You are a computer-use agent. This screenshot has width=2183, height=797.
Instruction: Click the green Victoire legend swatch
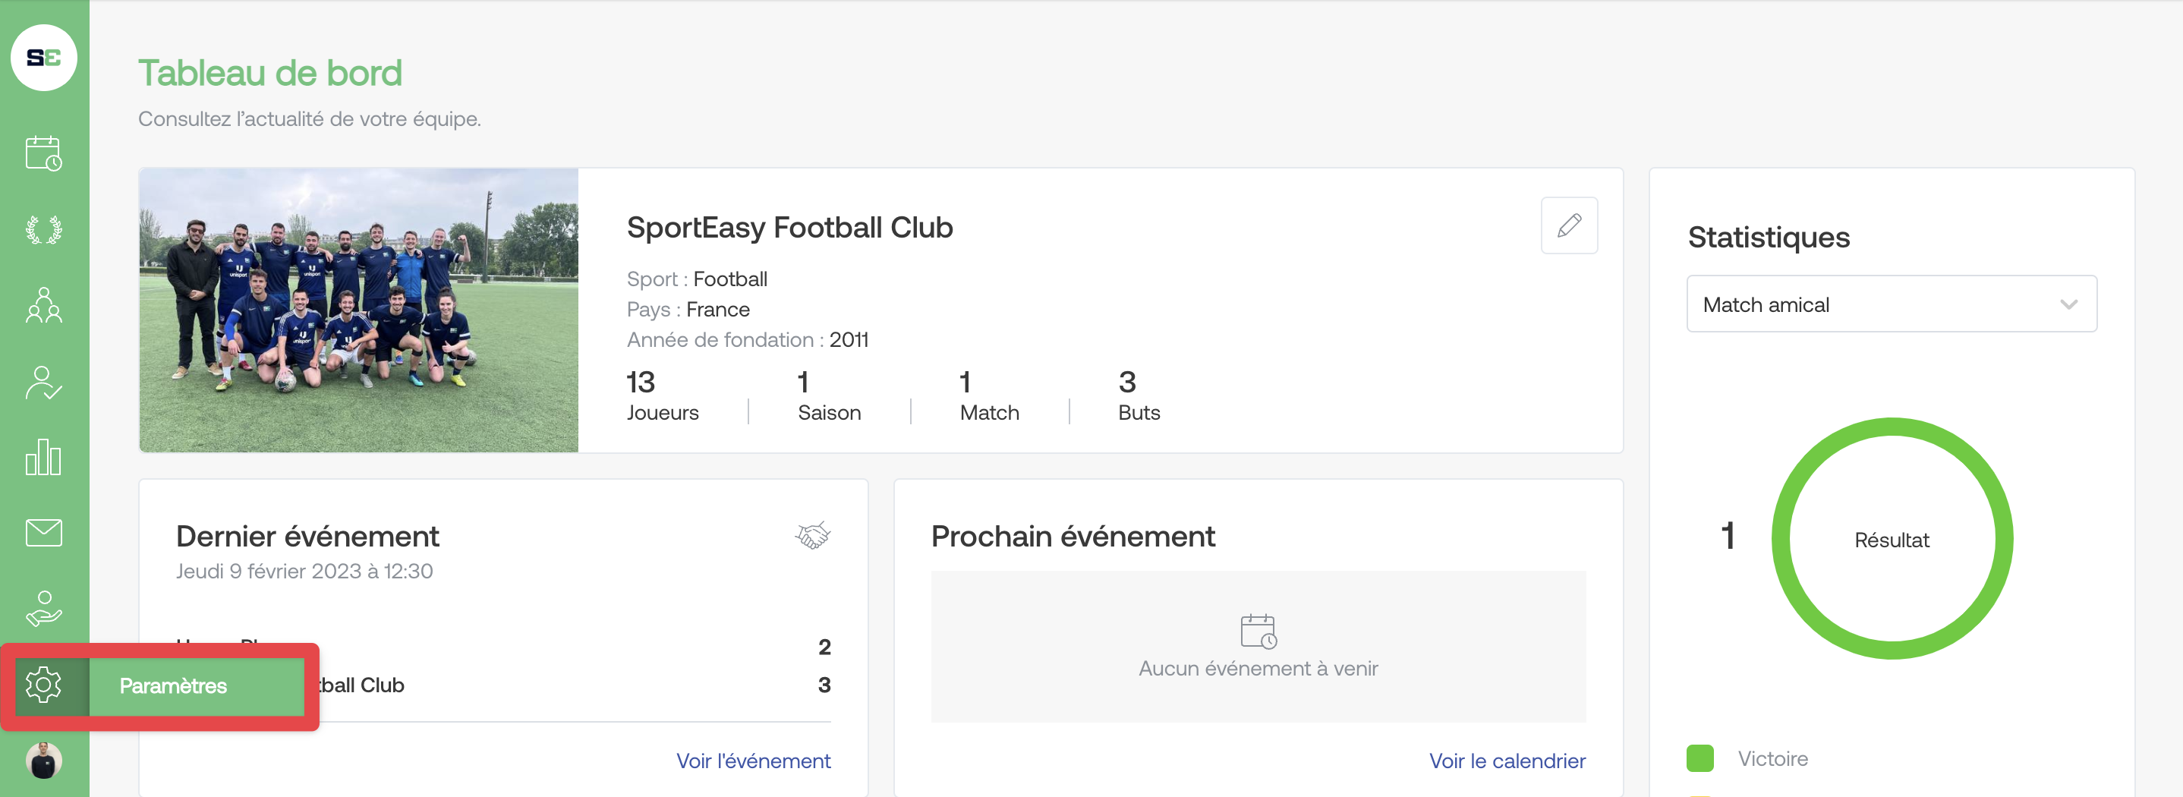(1699, 759)
